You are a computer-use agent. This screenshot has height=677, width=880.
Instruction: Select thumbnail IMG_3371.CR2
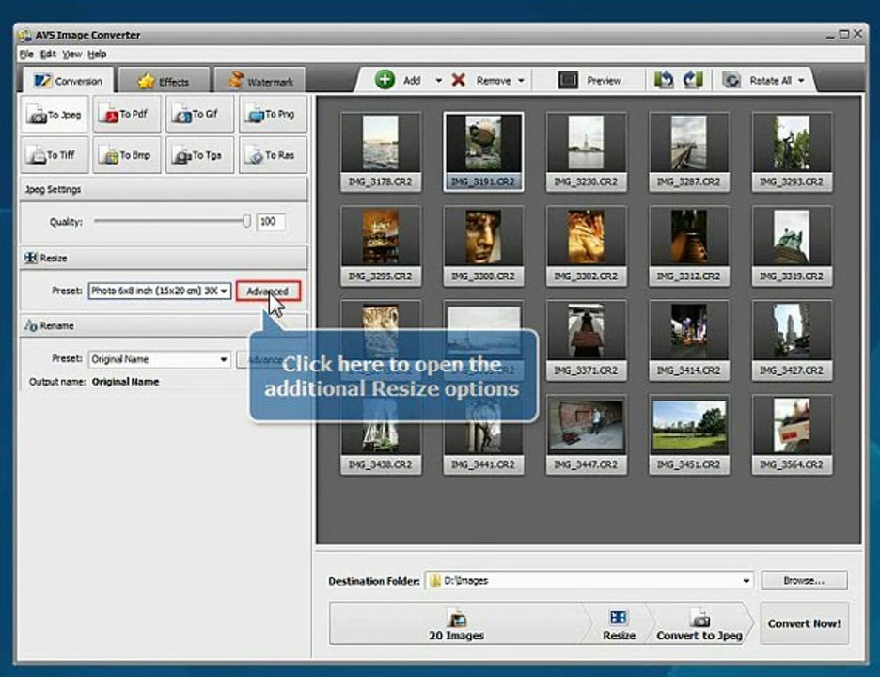pyautogui.click(x=586, y=340)
